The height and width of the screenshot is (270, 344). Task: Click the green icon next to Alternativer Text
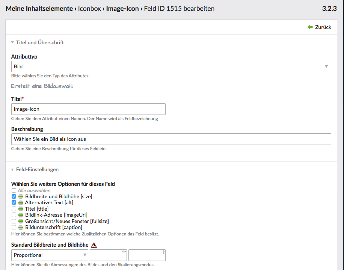[x=21, y=203]
